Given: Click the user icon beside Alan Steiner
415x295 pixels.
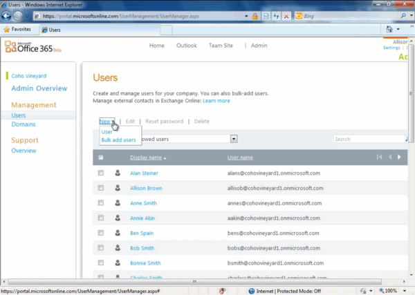Looking at the screenshot, I should [118, 173].
